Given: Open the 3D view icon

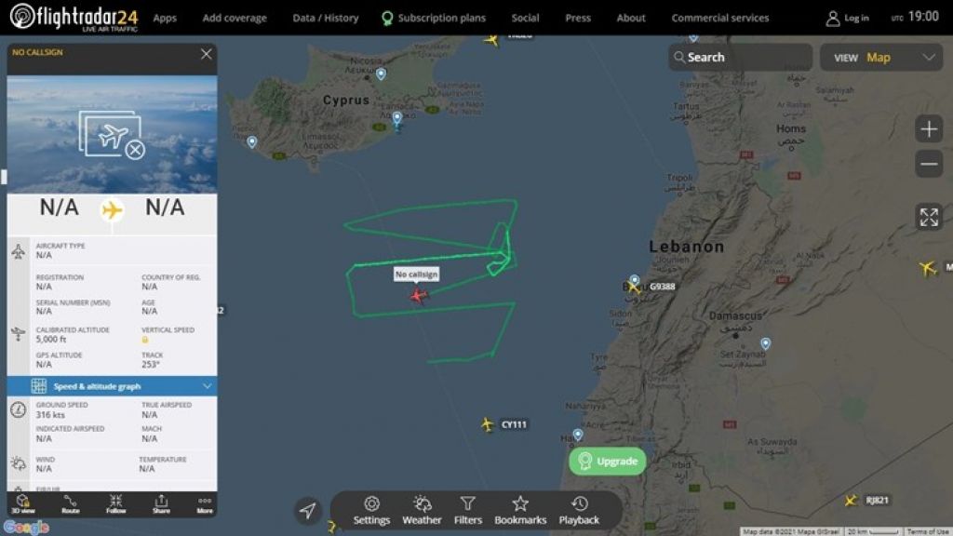Looking at the screenshot, I should [x=23, y=503].
